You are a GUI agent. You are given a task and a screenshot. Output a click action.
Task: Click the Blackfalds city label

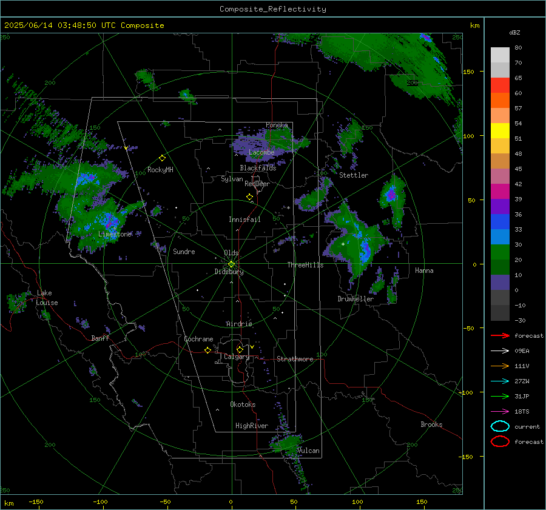(x=258, y=168)
